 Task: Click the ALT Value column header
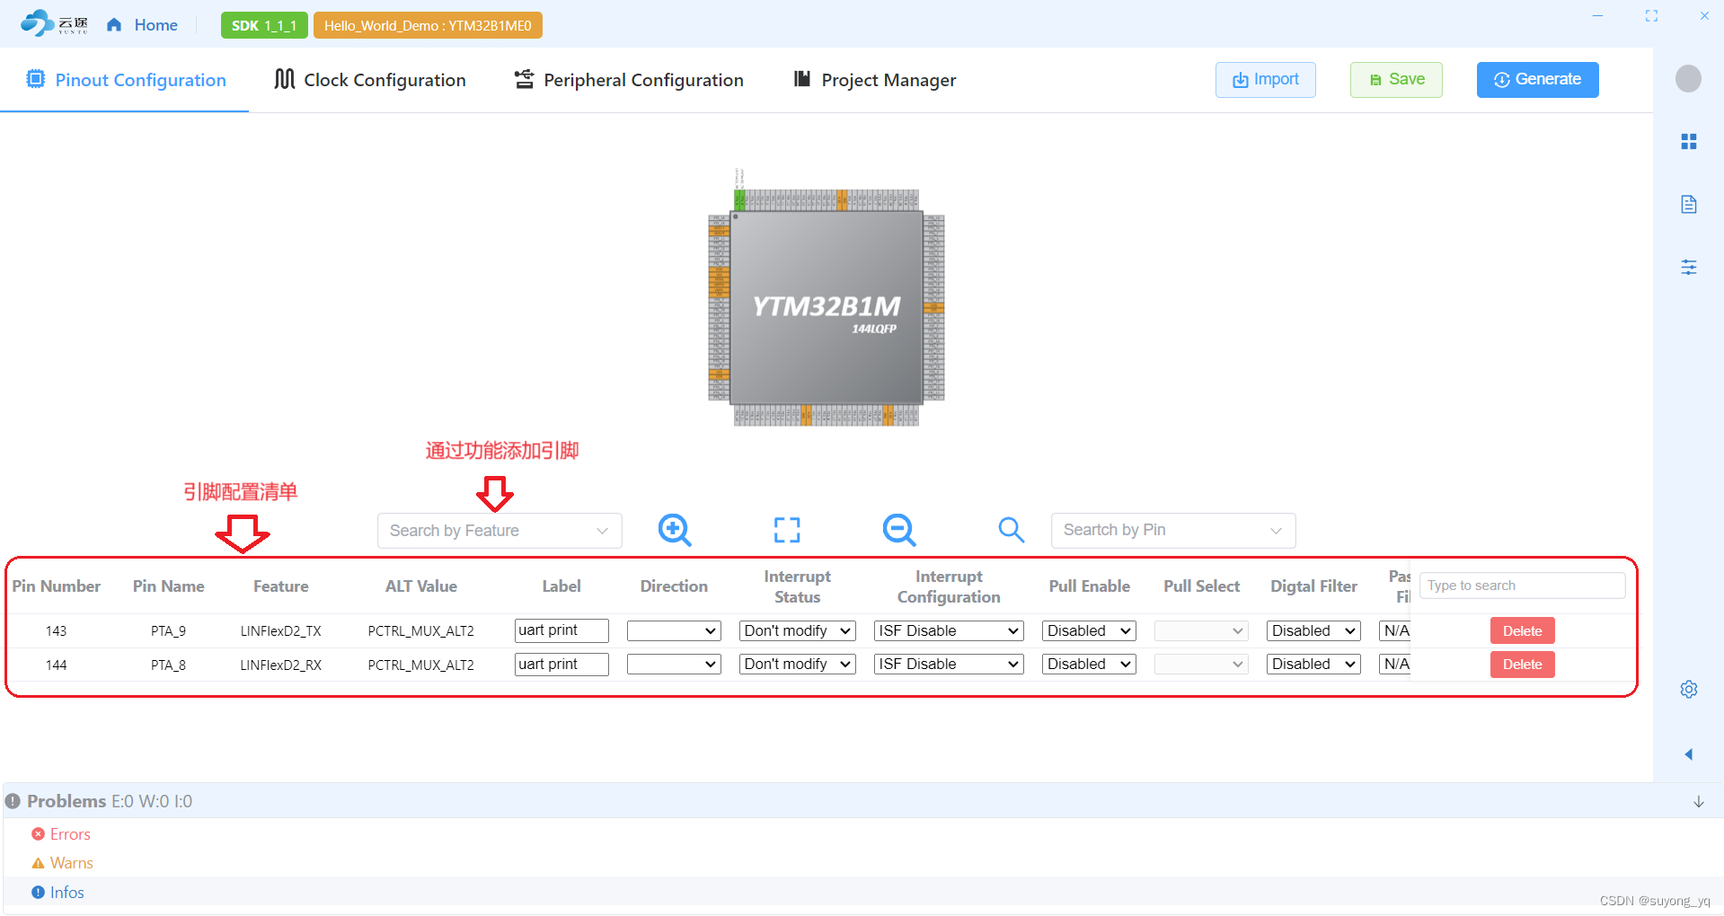421,586
